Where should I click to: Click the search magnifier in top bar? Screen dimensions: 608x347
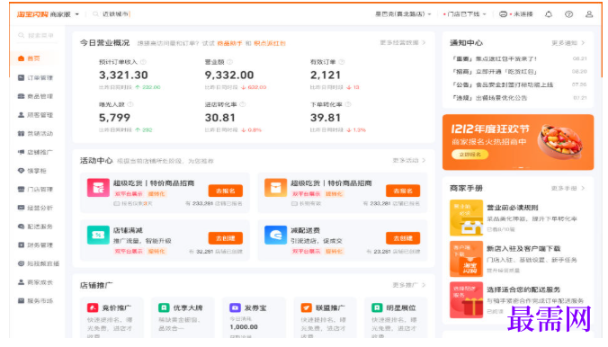[95, 14]
